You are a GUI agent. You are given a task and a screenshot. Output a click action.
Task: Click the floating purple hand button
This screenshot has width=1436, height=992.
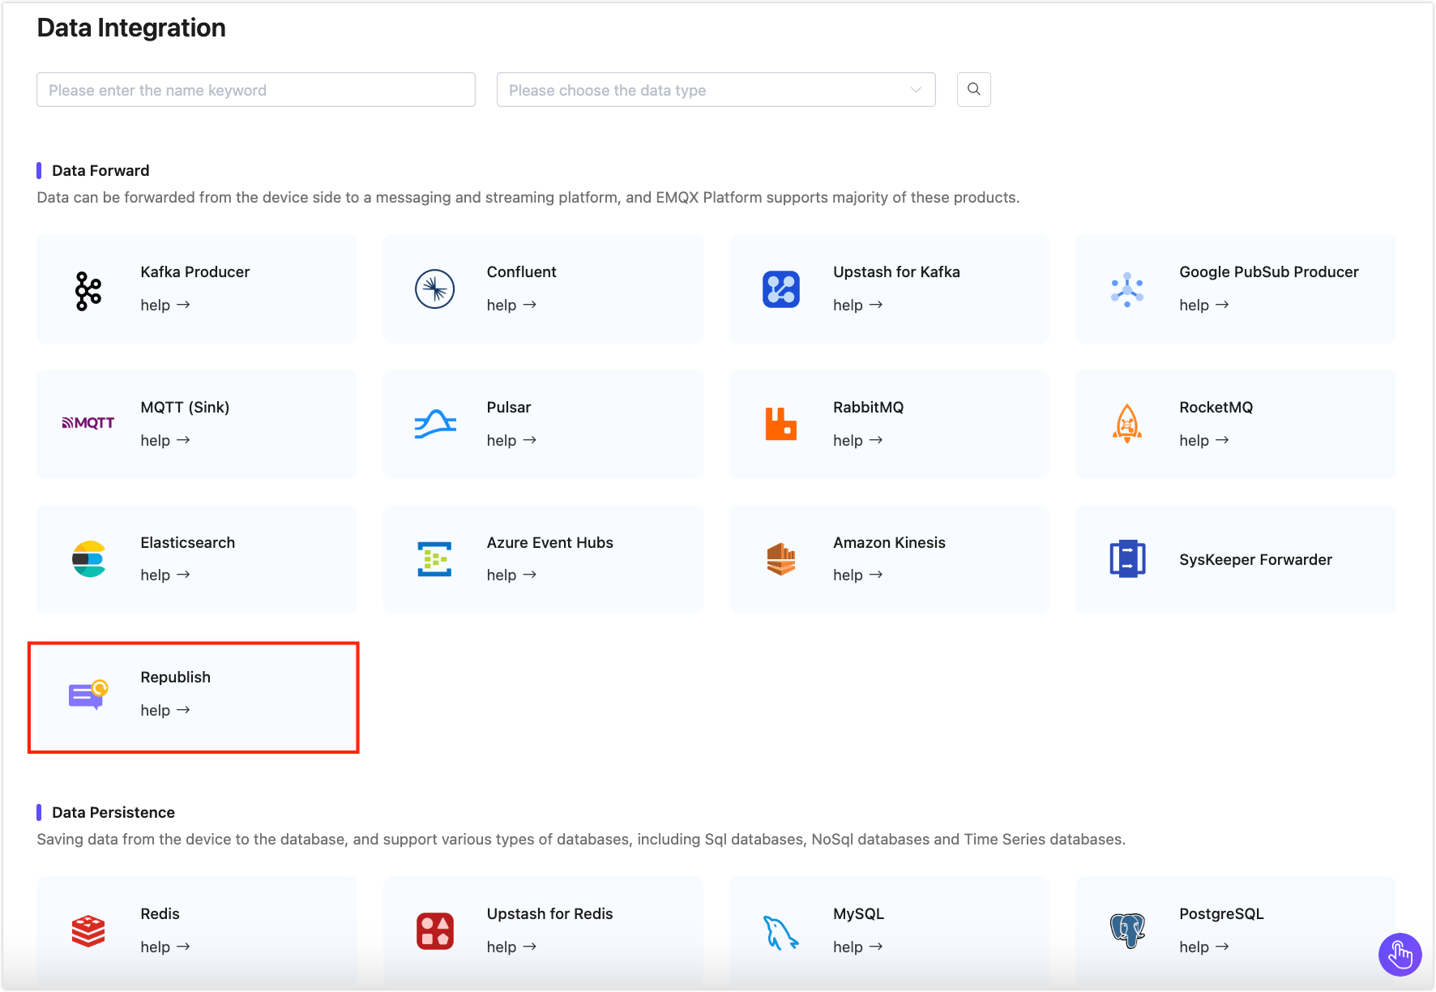coord(1400,955)
